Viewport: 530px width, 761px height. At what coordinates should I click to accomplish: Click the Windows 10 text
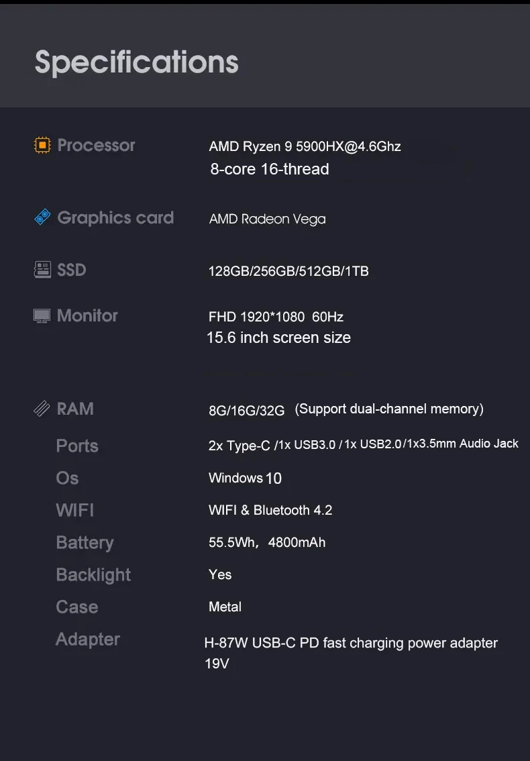245,478
